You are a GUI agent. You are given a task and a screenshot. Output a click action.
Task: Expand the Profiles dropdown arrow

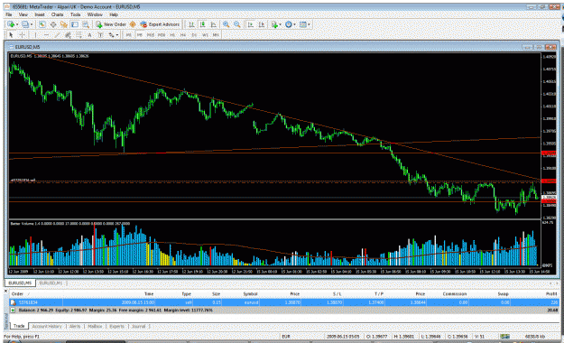pos(32,24)
